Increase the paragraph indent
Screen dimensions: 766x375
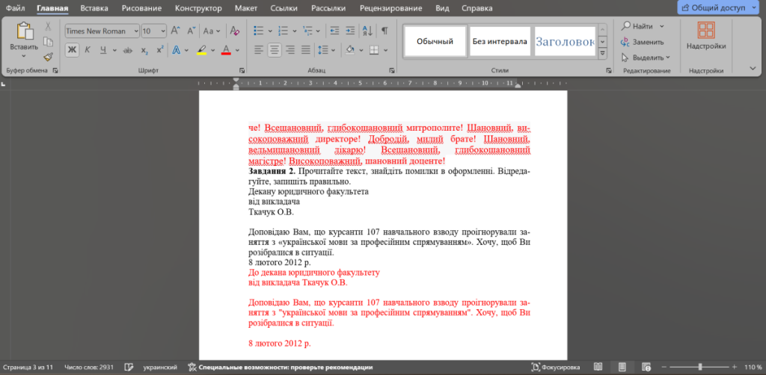pyautogui.click(x=350, y=31)
